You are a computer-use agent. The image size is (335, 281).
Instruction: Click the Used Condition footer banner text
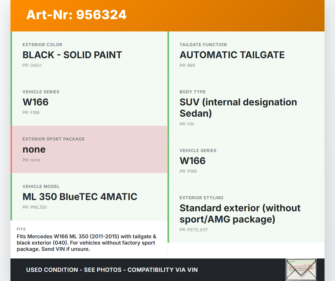112,270
